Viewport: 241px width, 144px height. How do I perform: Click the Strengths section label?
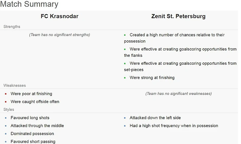coord(12,26)
